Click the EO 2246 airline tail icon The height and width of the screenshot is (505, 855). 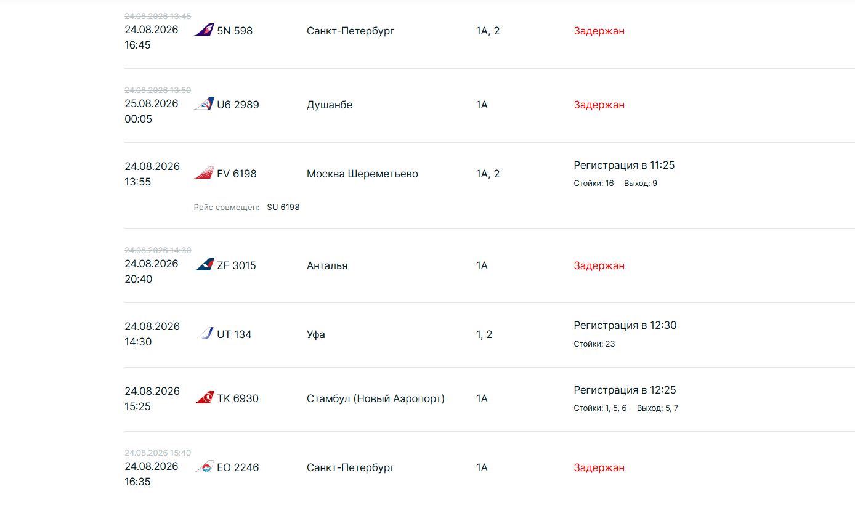click(x=204, y=467)
